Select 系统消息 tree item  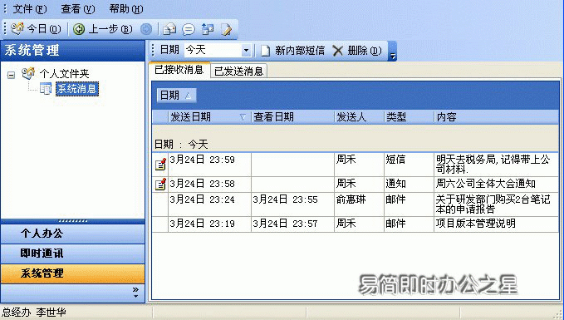coord(77,89)
